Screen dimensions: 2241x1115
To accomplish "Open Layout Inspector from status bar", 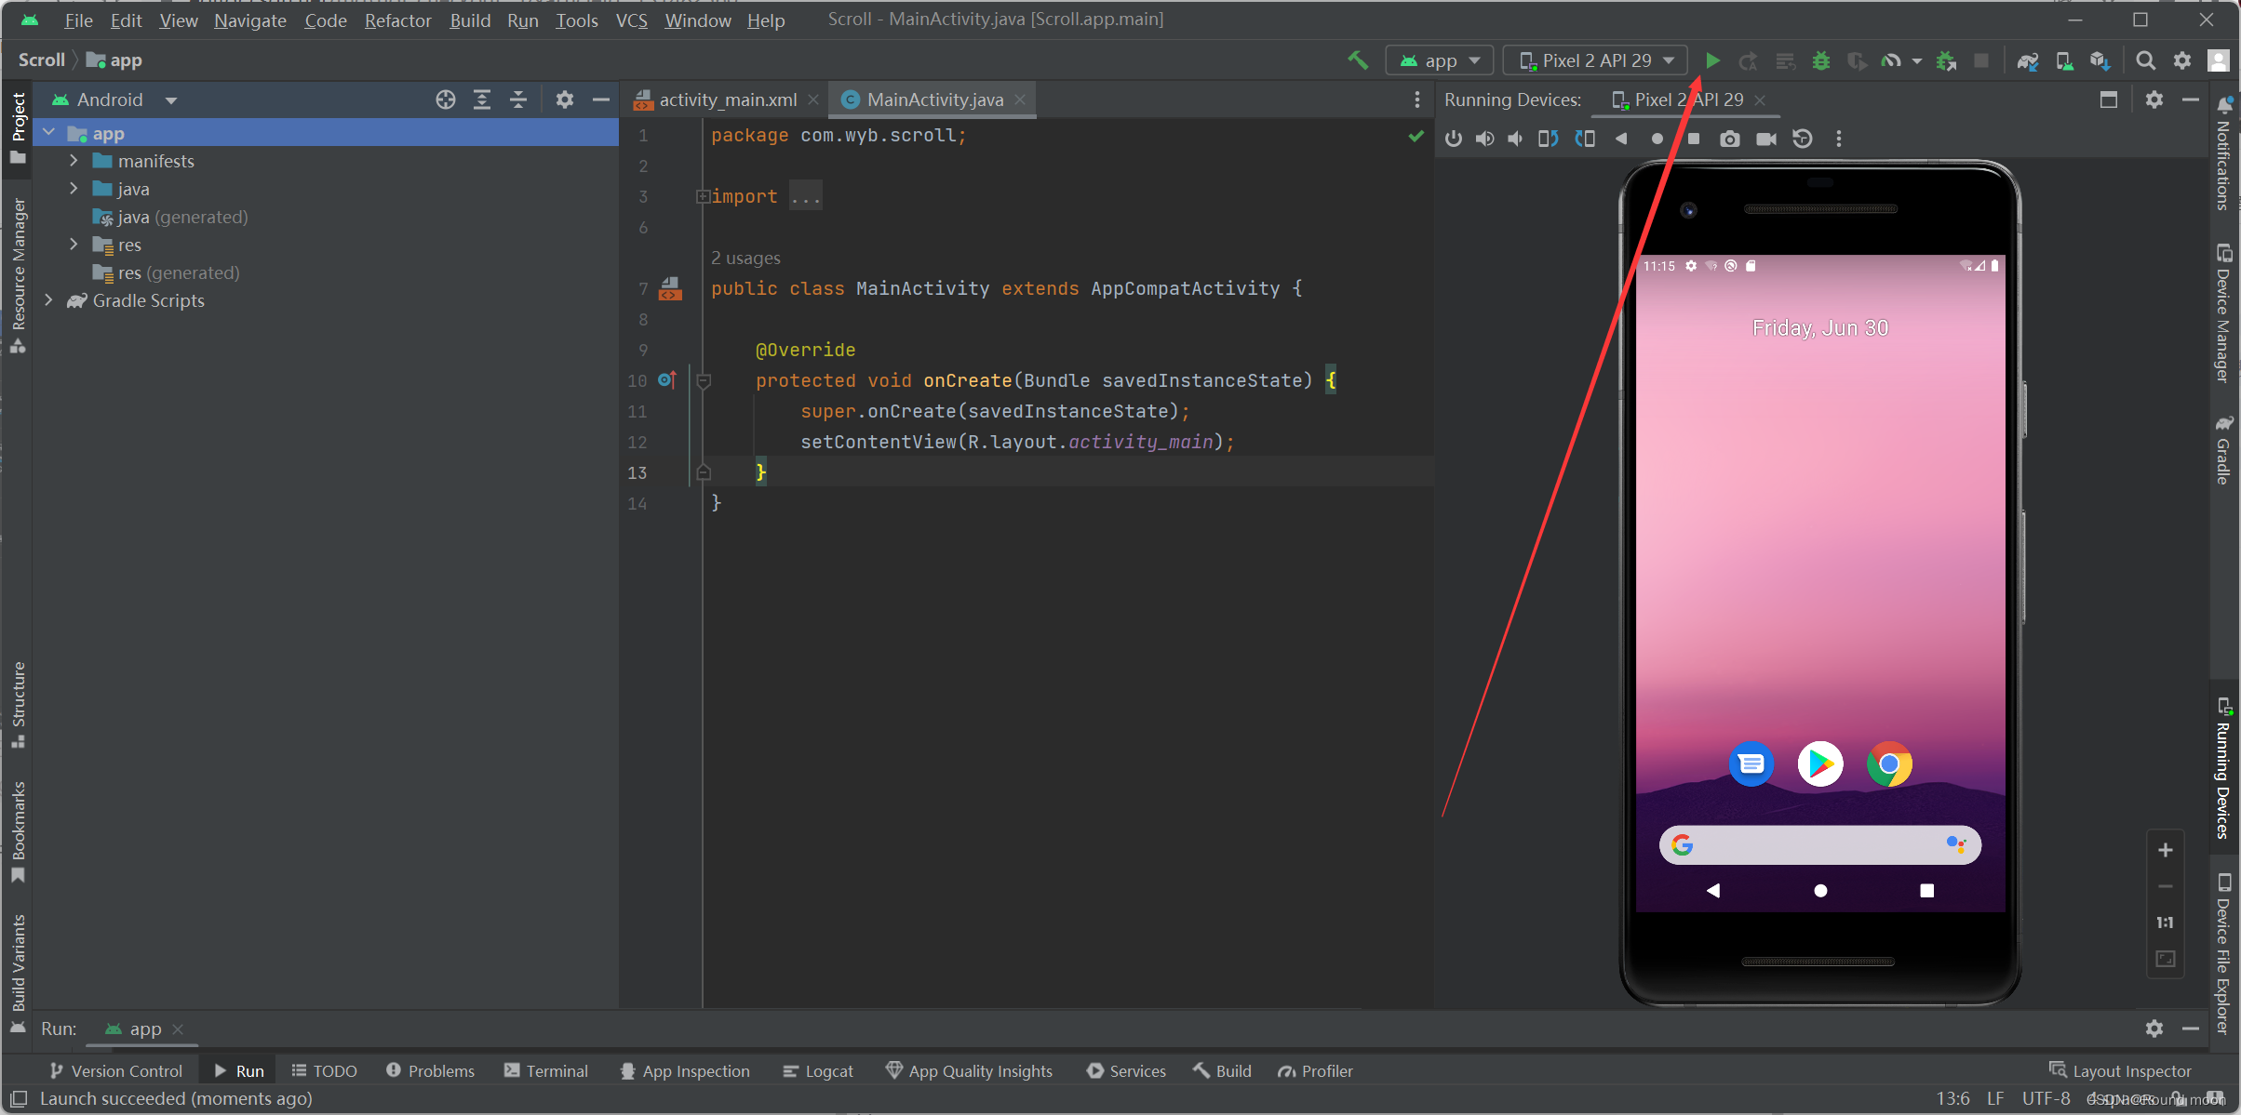I will [x=2120, y=1071].
